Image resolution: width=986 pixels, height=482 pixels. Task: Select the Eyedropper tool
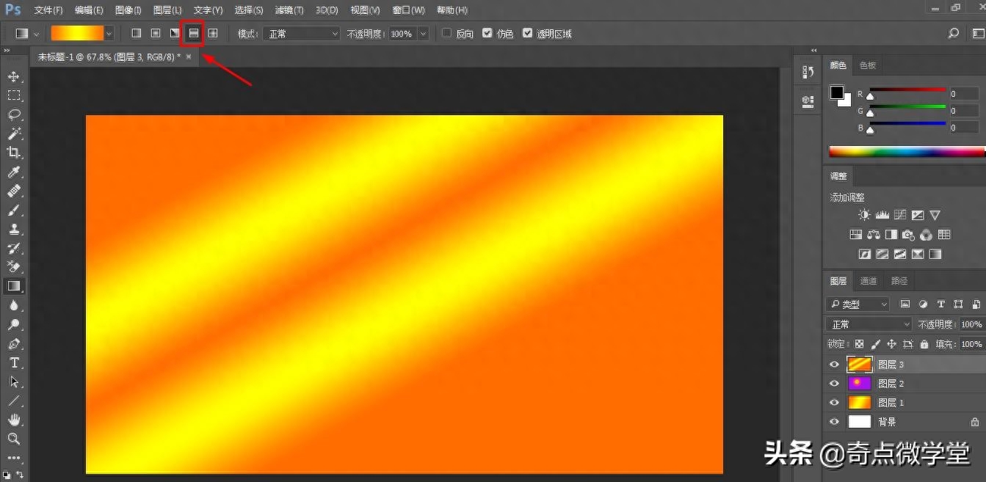click(14, 172)
